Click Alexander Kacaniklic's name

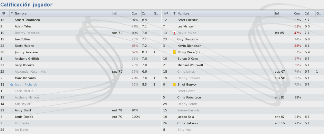coord(30,72)
